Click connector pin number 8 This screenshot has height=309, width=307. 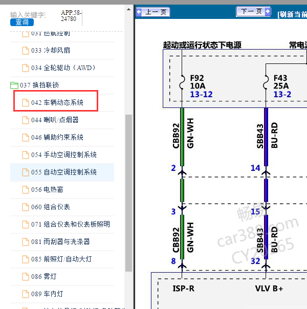pyautogui.click(x=173, y=261)
